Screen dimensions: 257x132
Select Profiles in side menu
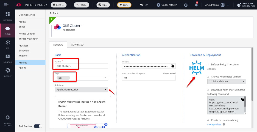[30, 62]
